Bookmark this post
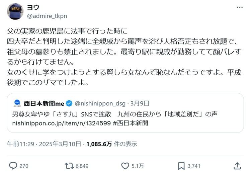Screen dimensions: 251x174 pyautogui.click(x=181, y=165)
